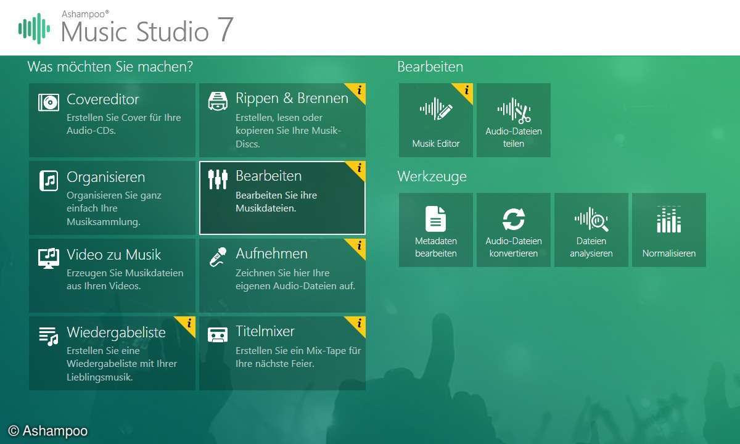Open the Covereditor disc-case icon
The width and height of the screenshot is (740, 444).
tap(49, 101)
